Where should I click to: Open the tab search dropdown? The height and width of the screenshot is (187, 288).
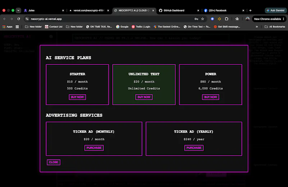[x=18, y=10]
